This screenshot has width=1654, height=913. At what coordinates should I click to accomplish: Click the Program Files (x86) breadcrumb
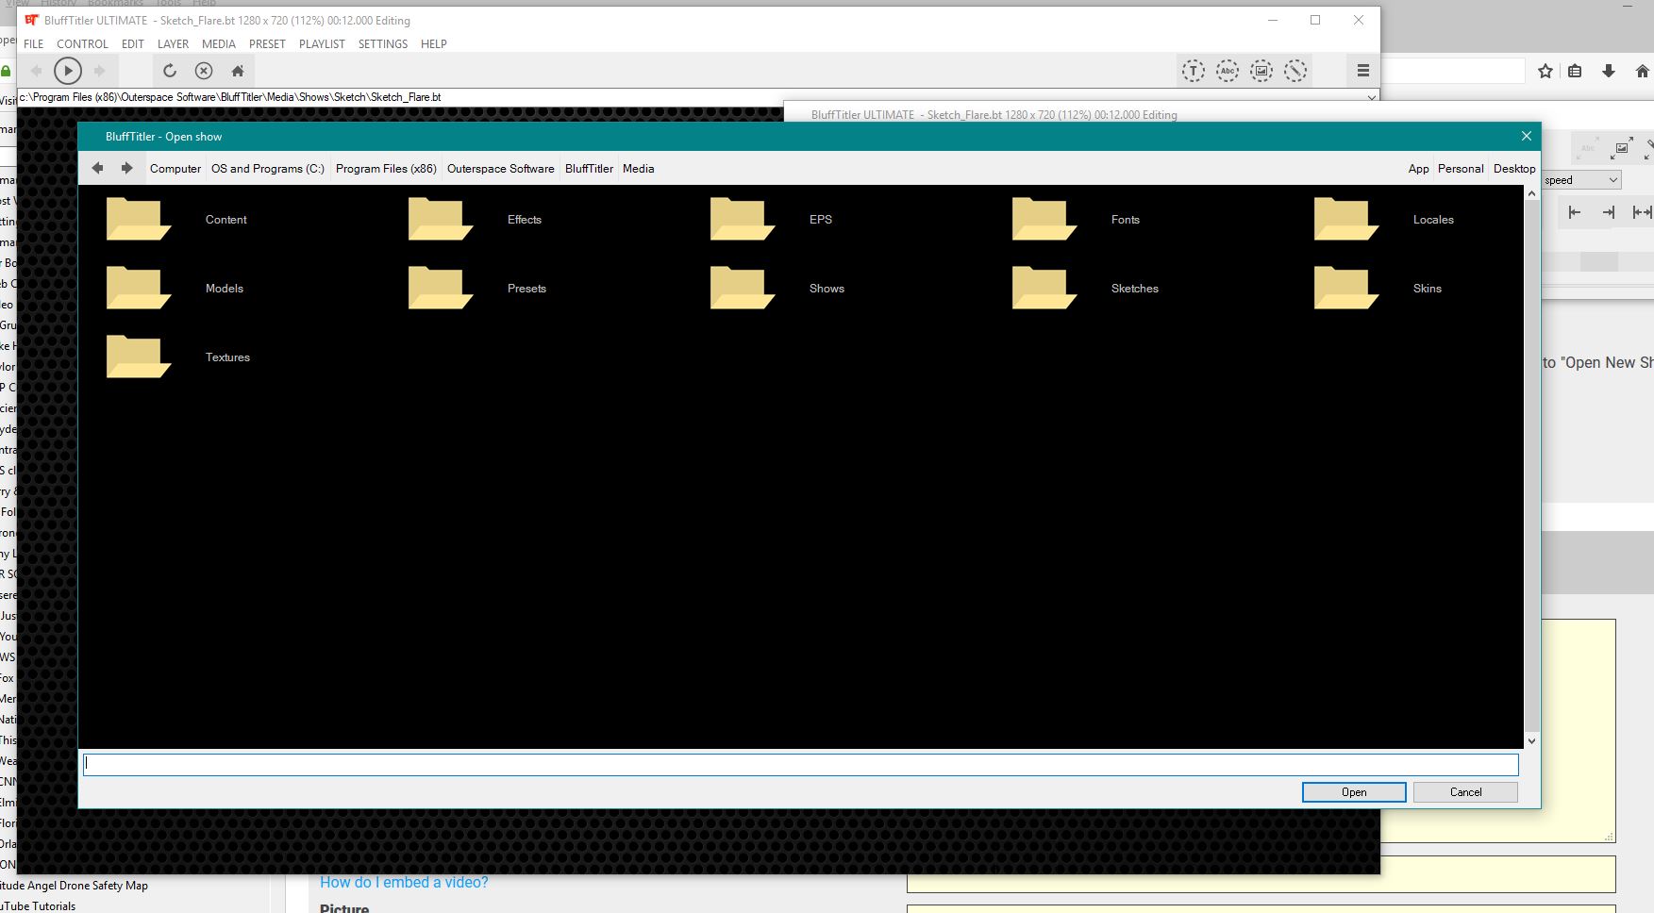(x=386, y=169)
